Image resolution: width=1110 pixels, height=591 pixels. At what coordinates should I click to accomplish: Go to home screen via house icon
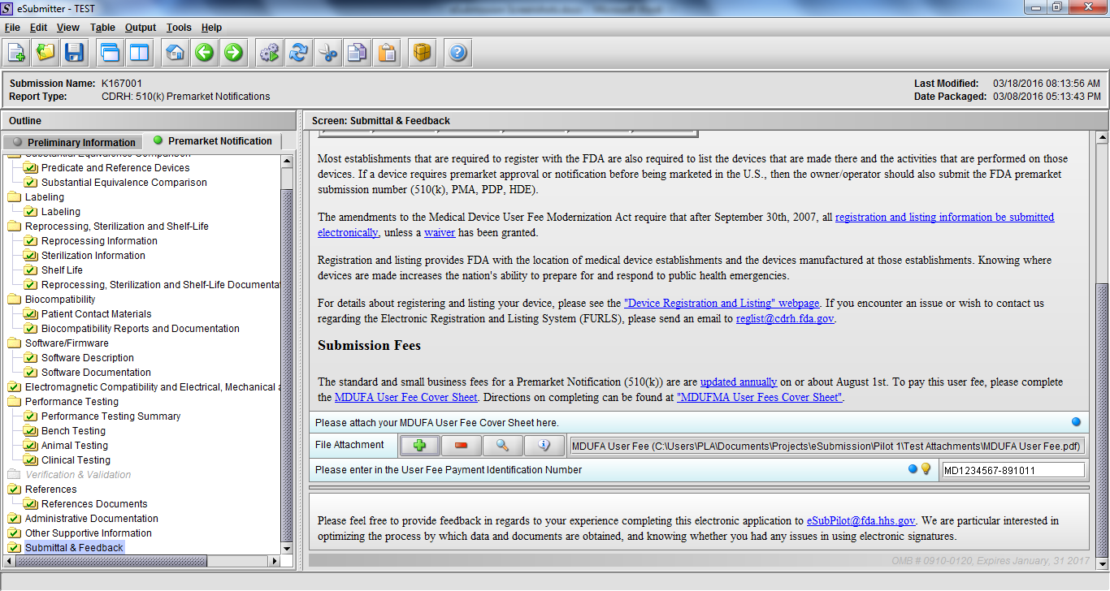[x=175, y=54]
